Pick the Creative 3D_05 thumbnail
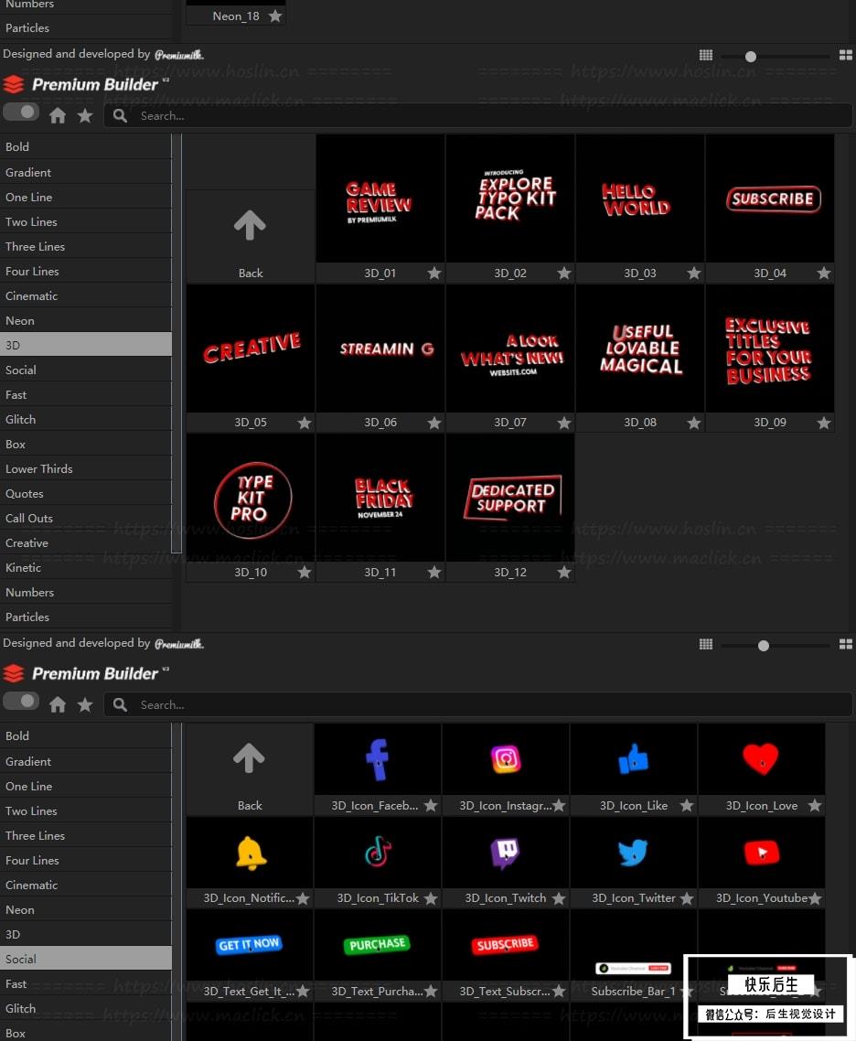This screenshot has height=1041, width=856. click(251, 349)
